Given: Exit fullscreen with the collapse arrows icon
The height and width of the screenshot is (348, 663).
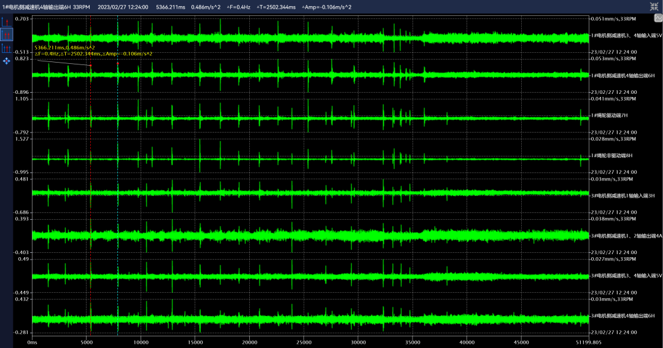Looking at the screenshot, I should (x=654, y=6).
